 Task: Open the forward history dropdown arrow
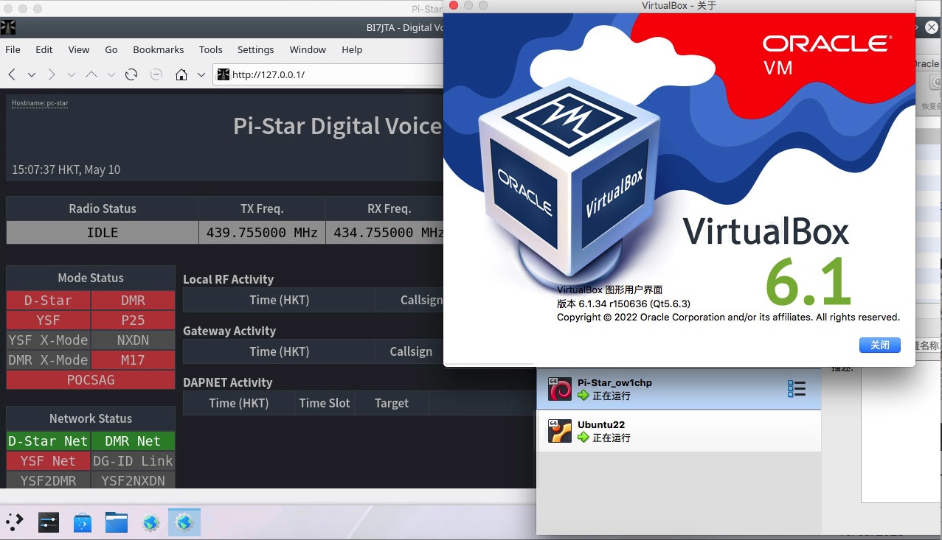coord(72,74)
